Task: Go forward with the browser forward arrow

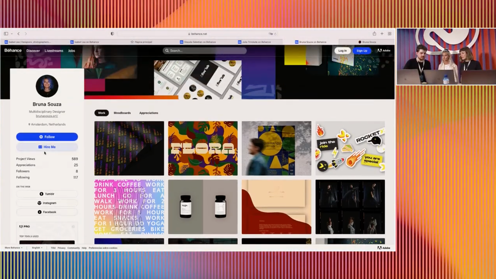Action: pyautogui.click(x=26, y=34)
